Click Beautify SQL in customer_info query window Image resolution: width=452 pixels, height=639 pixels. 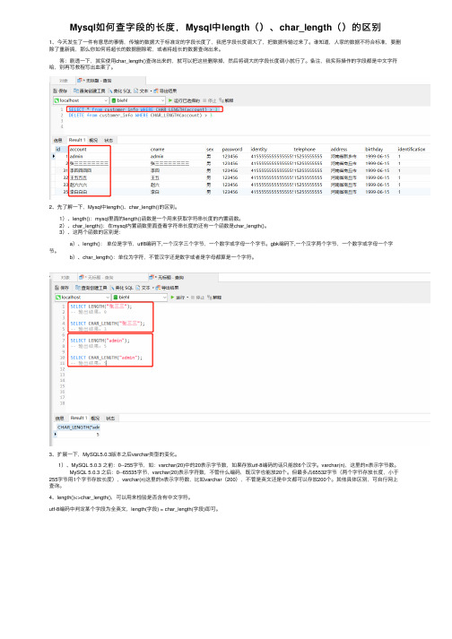[x=120, y=91]
